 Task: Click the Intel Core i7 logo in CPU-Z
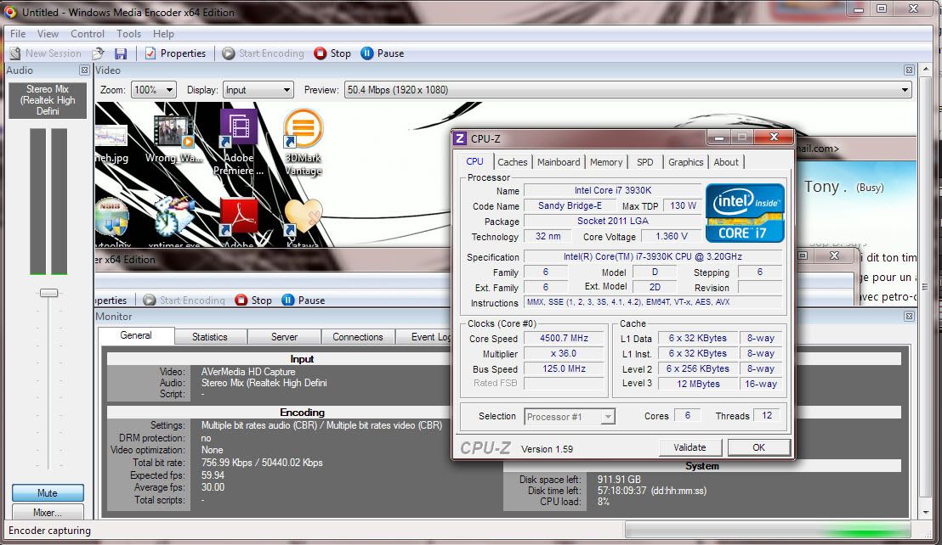coord(745,213)
